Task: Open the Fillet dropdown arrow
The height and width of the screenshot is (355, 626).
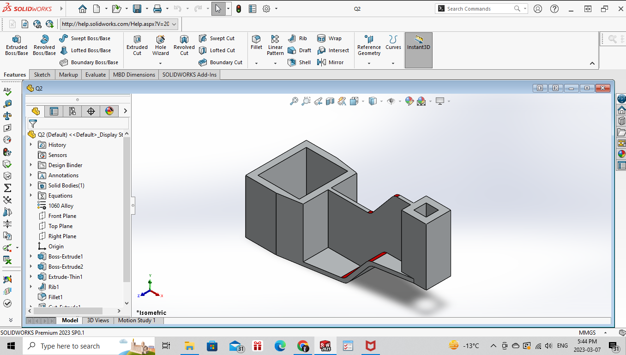Action: [x=256, y=63]
